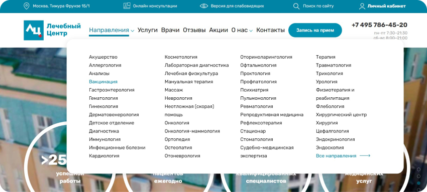Click the Лечебный Центр logo
Screen dimensions: 427x192
(52, 30)
